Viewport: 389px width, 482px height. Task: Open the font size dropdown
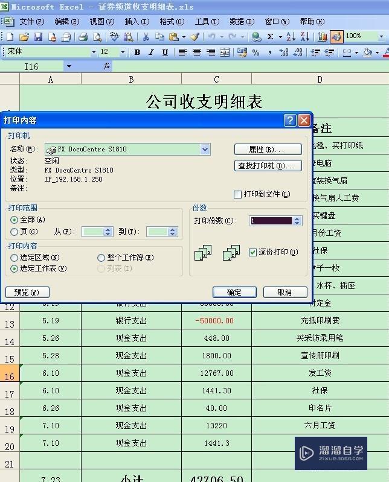(x=123, y=52)
